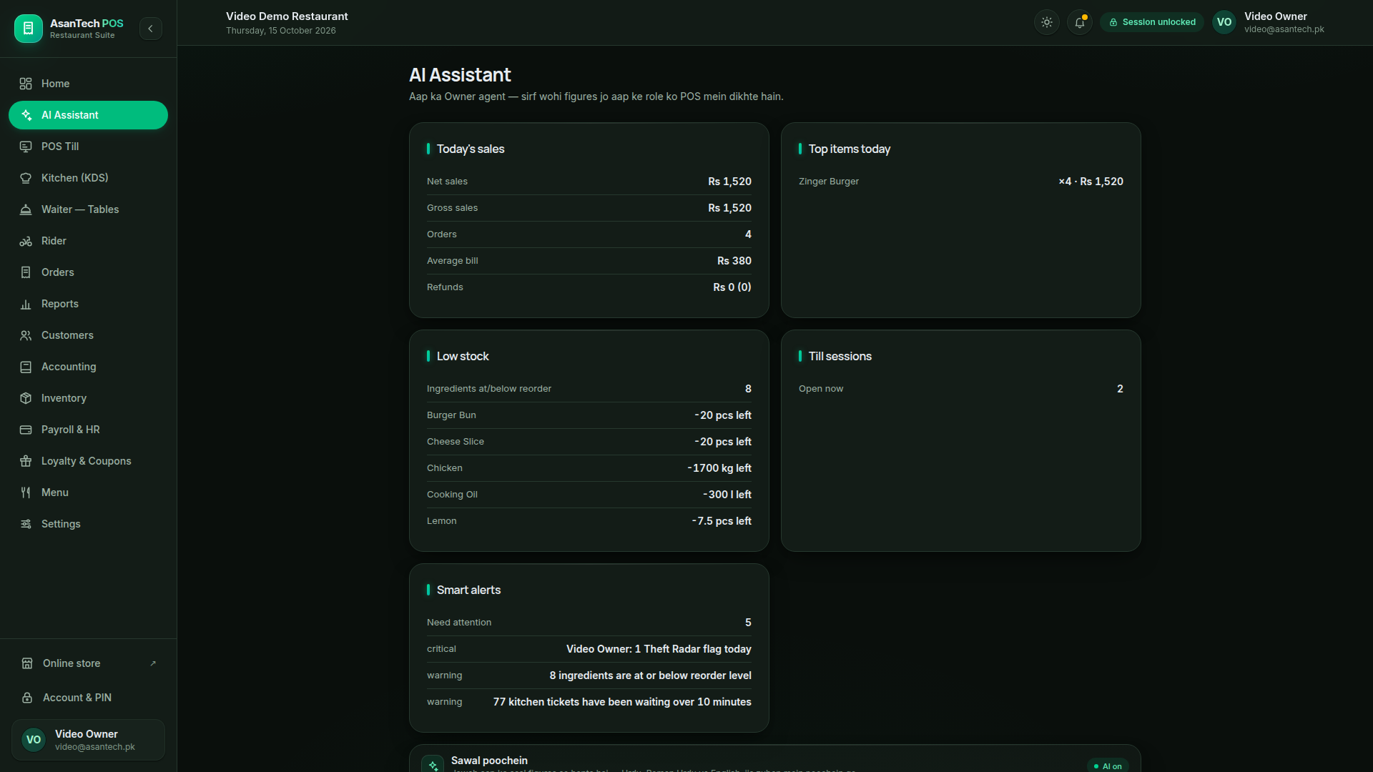Click the AsanTech POS logo icon
This screenshot has height=772, width=1373.
29,29
